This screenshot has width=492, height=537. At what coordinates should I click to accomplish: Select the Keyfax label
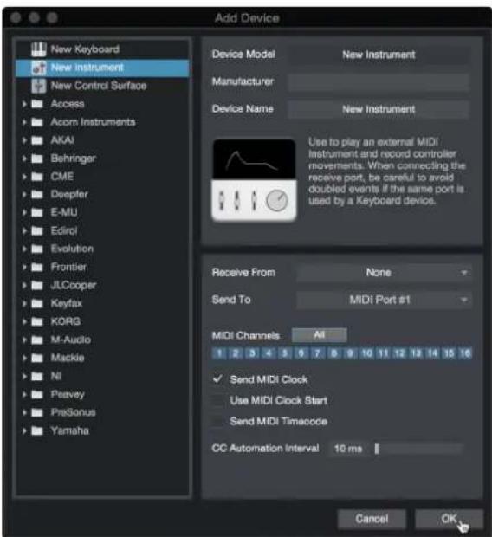(67, 303)
